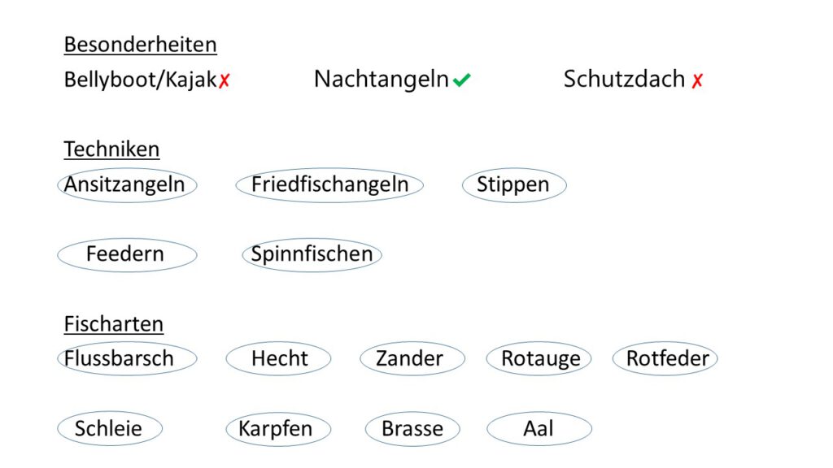Pick the Spinnfischen technique tag
This screenshot has width=833, height=468.
[x=312, y=254]
